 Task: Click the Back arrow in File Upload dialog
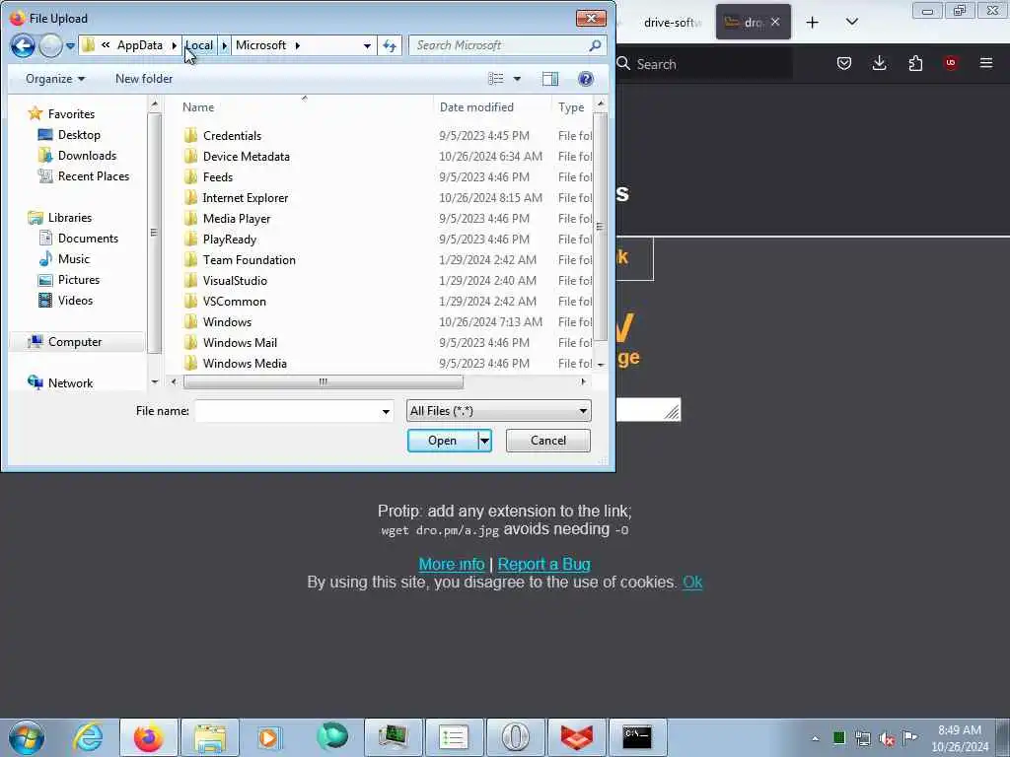tap(23, 45)
